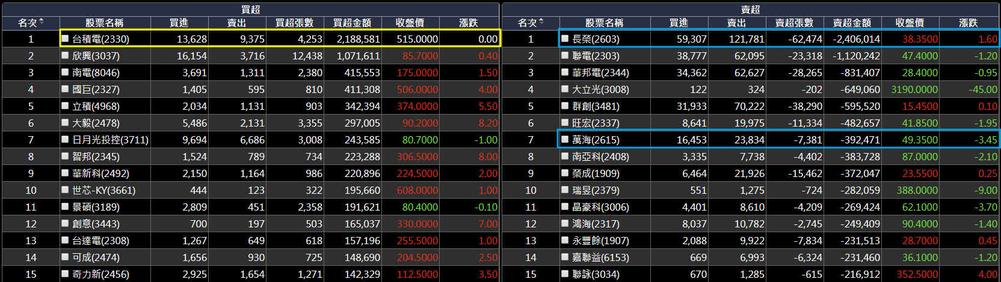Select the 榮成(1909) row checkbox
The width and height of the screenshot is (1001, 282).
[565, 173]
